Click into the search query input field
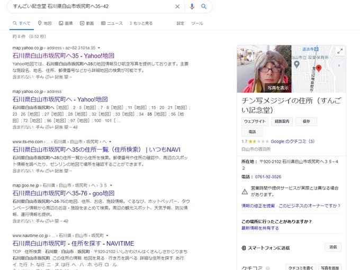The height and width of the screenshot is (270, 360). pos(92,6)
